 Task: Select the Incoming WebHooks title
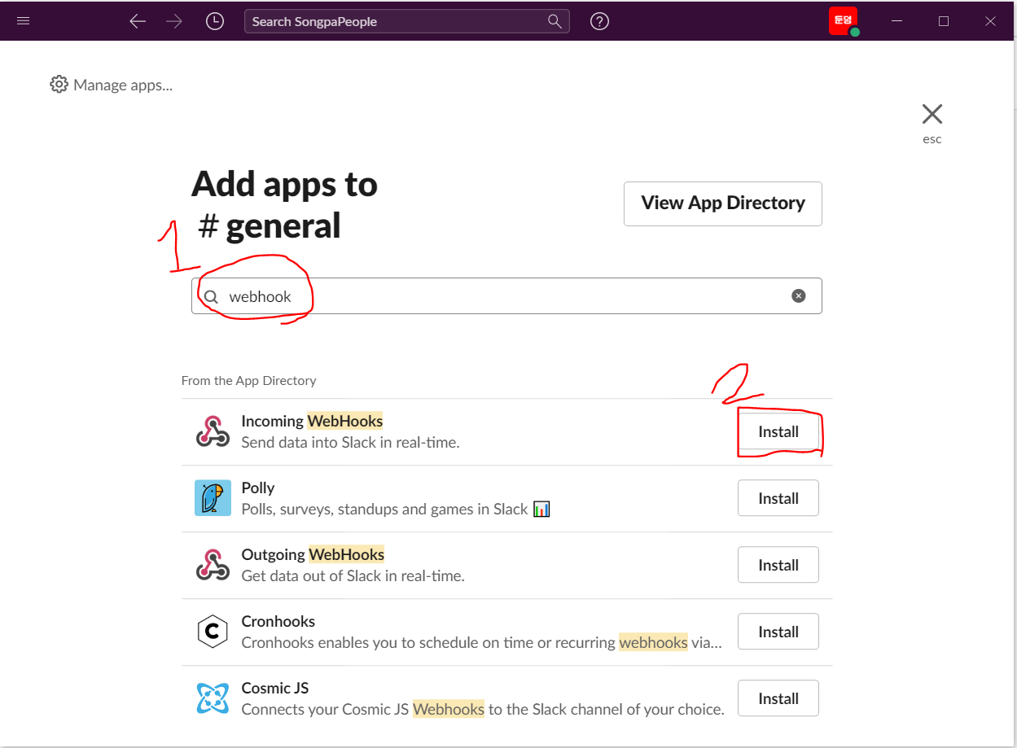click(312, 421)
